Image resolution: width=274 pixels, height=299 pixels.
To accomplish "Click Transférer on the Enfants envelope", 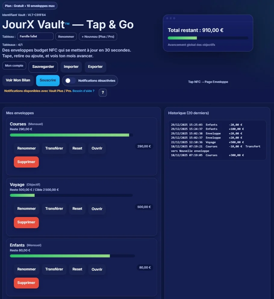I will (x=54, y=269).
